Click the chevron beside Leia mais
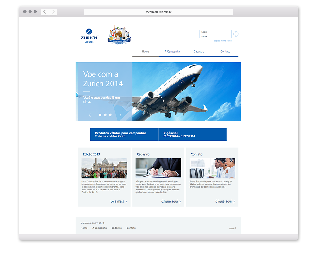Image resolution: width=317 pixels, height=254 pixels. pos(126,201)
